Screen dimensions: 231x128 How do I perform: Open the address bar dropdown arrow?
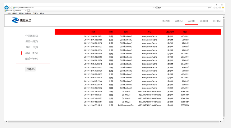(x=153, y=7)
